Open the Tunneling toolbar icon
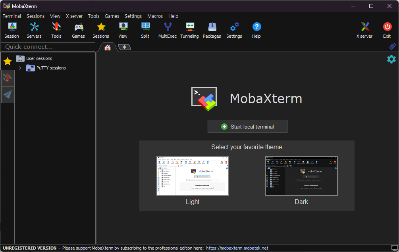This screenshot has width=399, height=252. pyautogui.click(x=190, y=27)
